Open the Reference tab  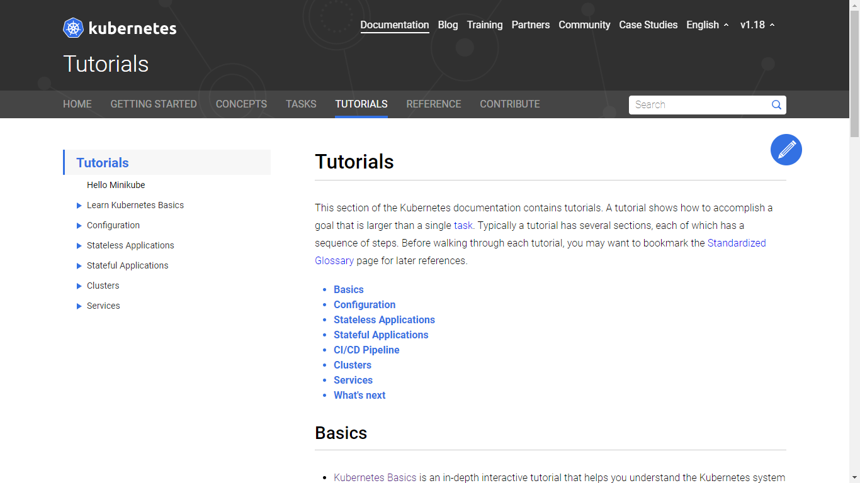[x=433, y=104]
